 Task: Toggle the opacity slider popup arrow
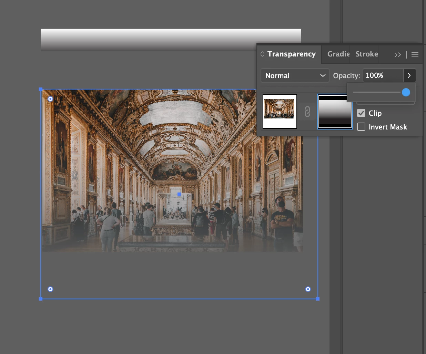tap(409, 75)
